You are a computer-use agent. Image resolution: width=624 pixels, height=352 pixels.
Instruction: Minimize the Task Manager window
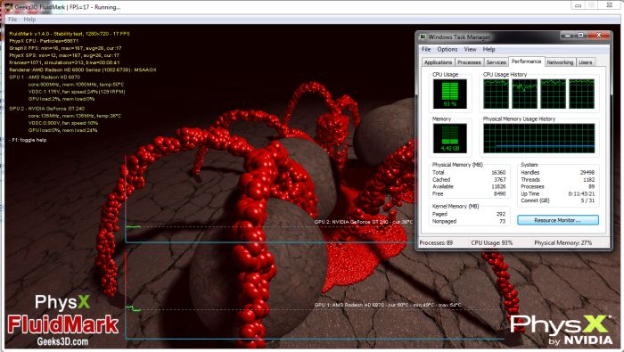pyautogui.click(x=568, y=36)
